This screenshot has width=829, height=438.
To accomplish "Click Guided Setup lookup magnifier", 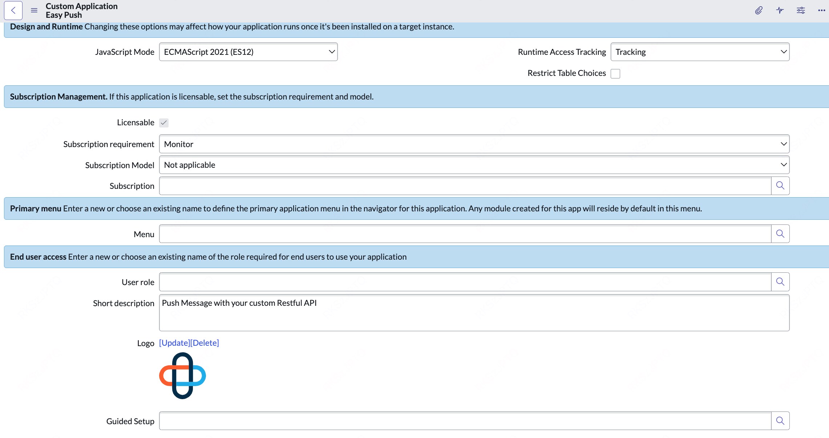I will pyautogui.click(x=780, y=421).
